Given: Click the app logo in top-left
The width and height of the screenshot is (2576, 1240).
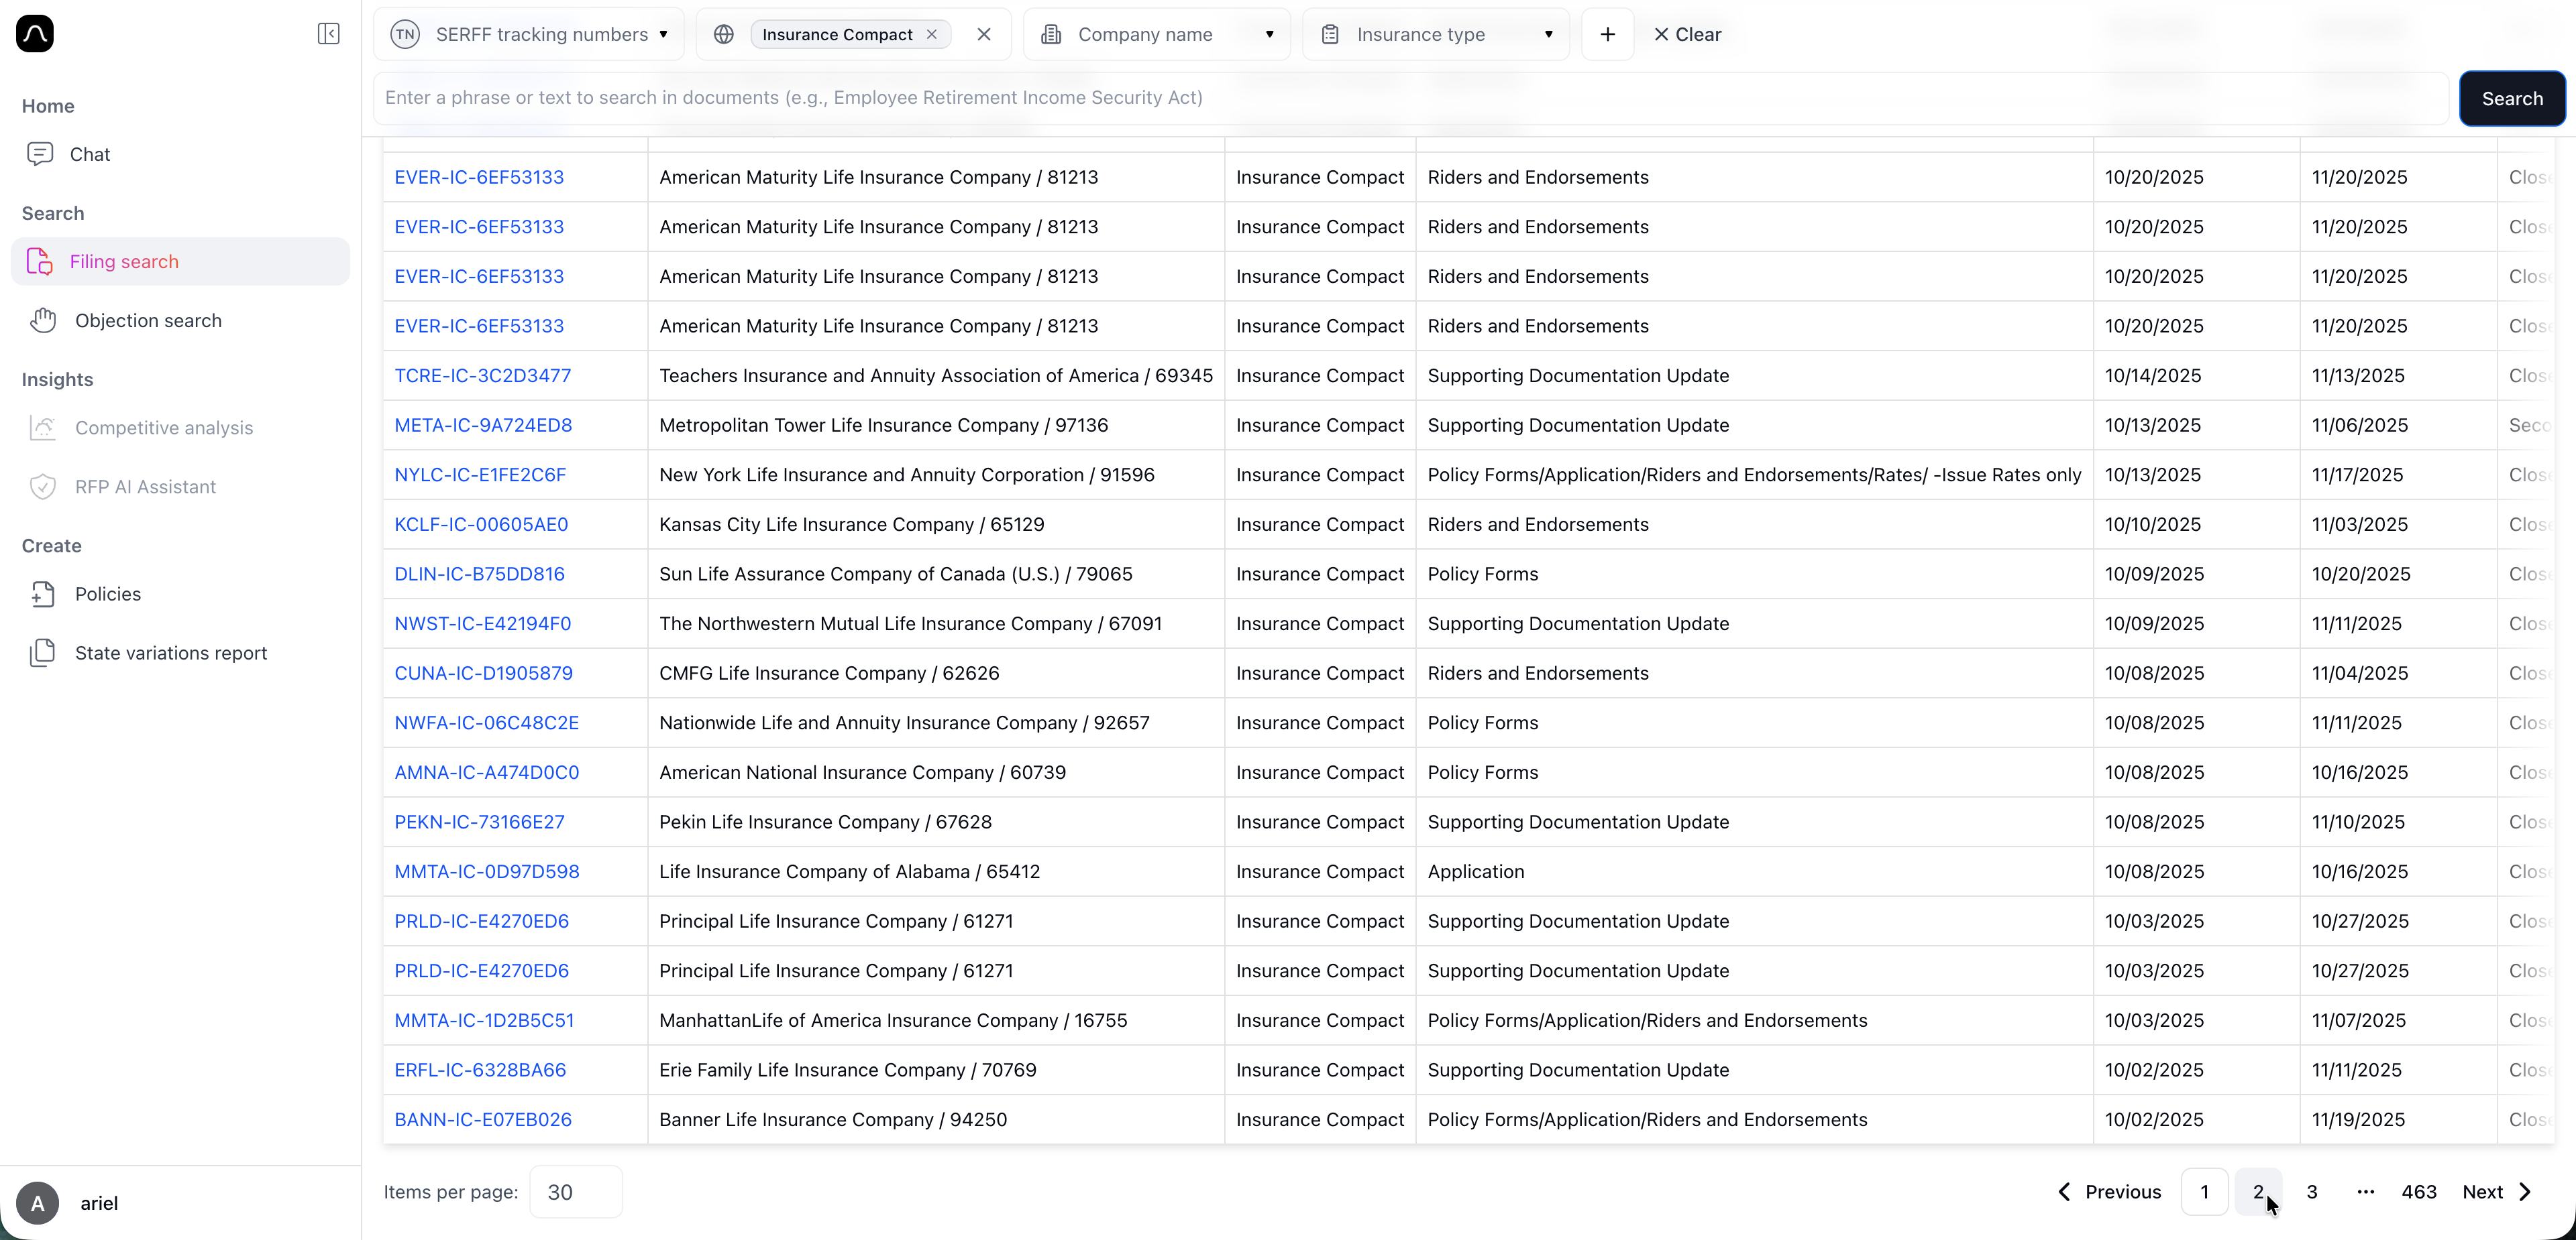Looking at the screenshot, I should coord(35,34).
